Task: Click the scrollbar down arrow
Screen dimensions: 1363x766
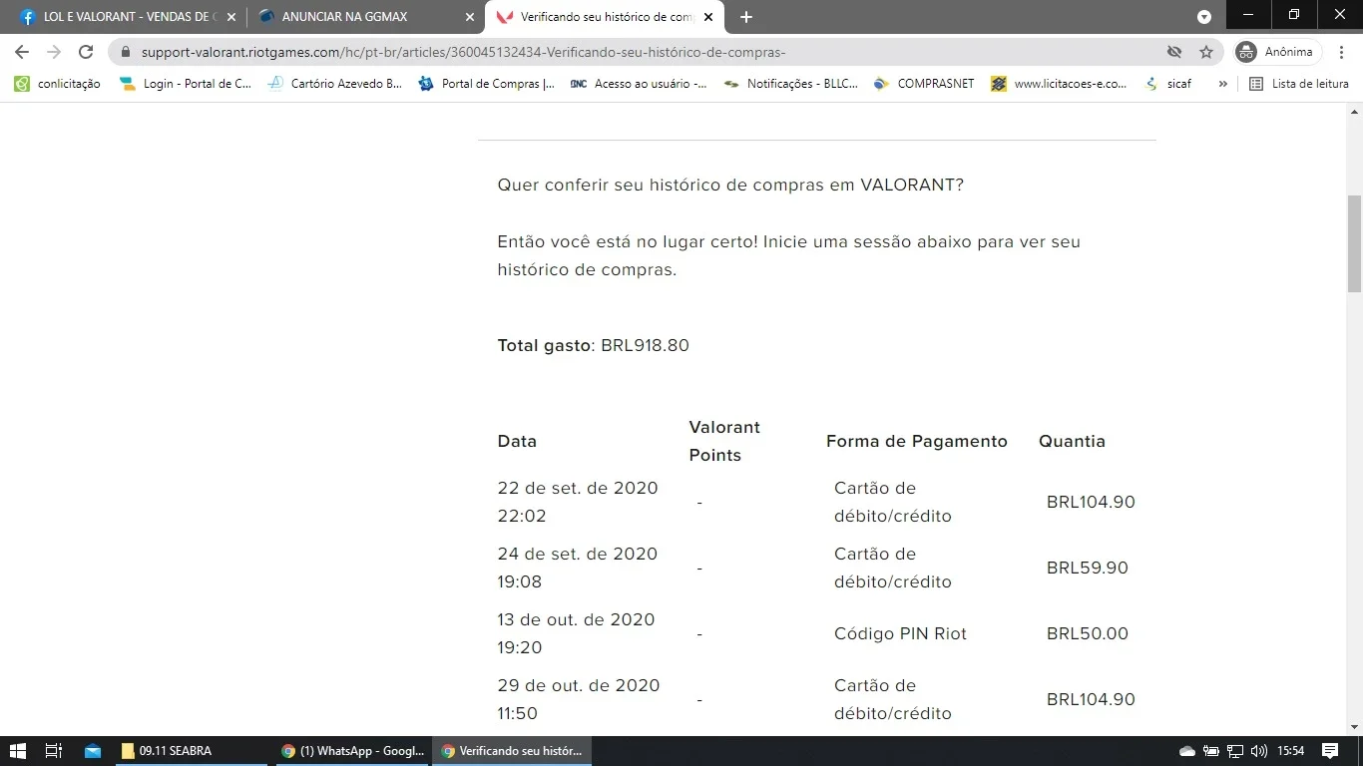Action: point(1354,727)
